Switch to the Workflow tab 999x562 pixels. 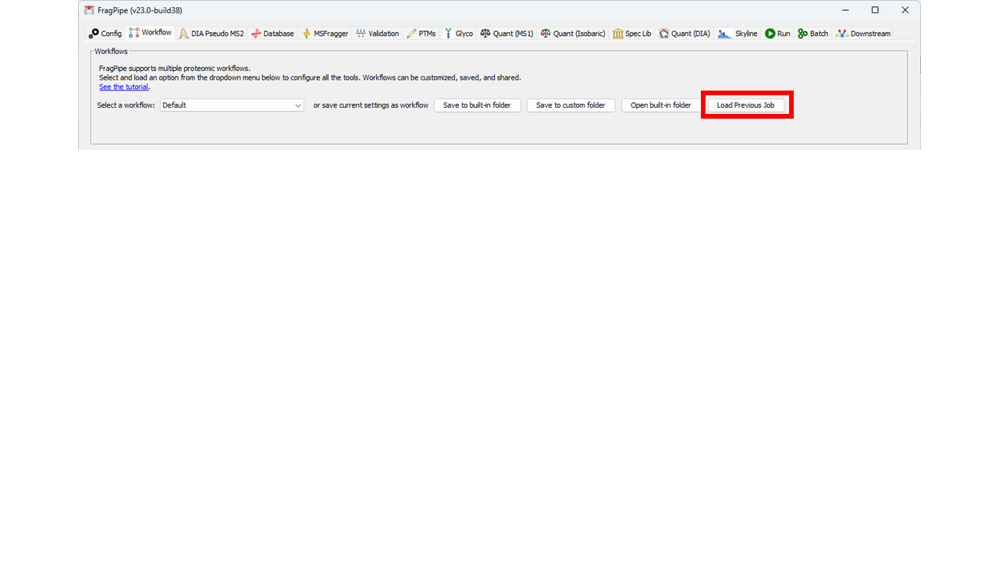tap(151, 33)
